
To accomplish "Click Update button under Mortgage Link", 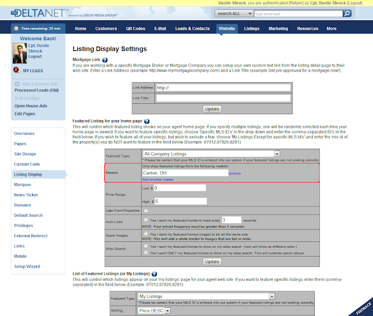I will click(212, 109).
